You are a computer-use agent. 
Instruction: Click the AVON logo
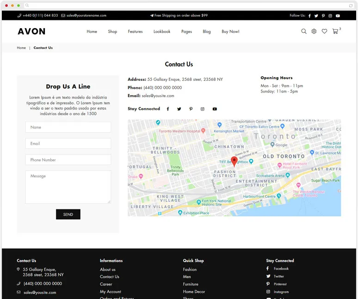coord(31,31)
